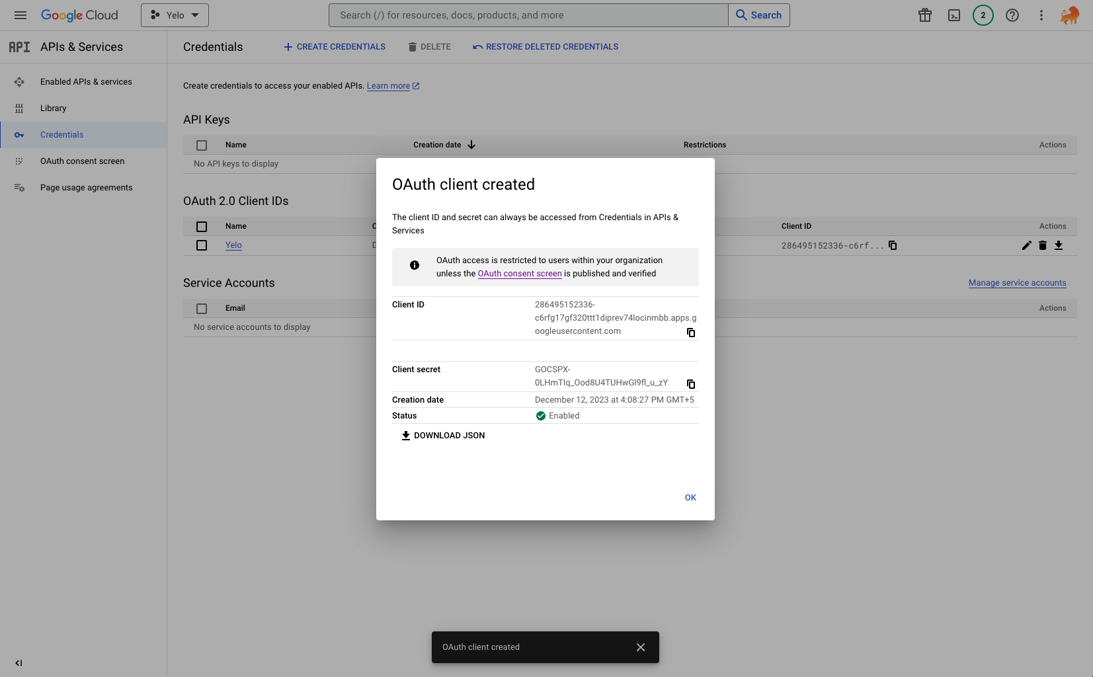Click the Delete toolbar button
This screenshot has width=1093, height=677.
pyautogui.click(x=430, y=47)
